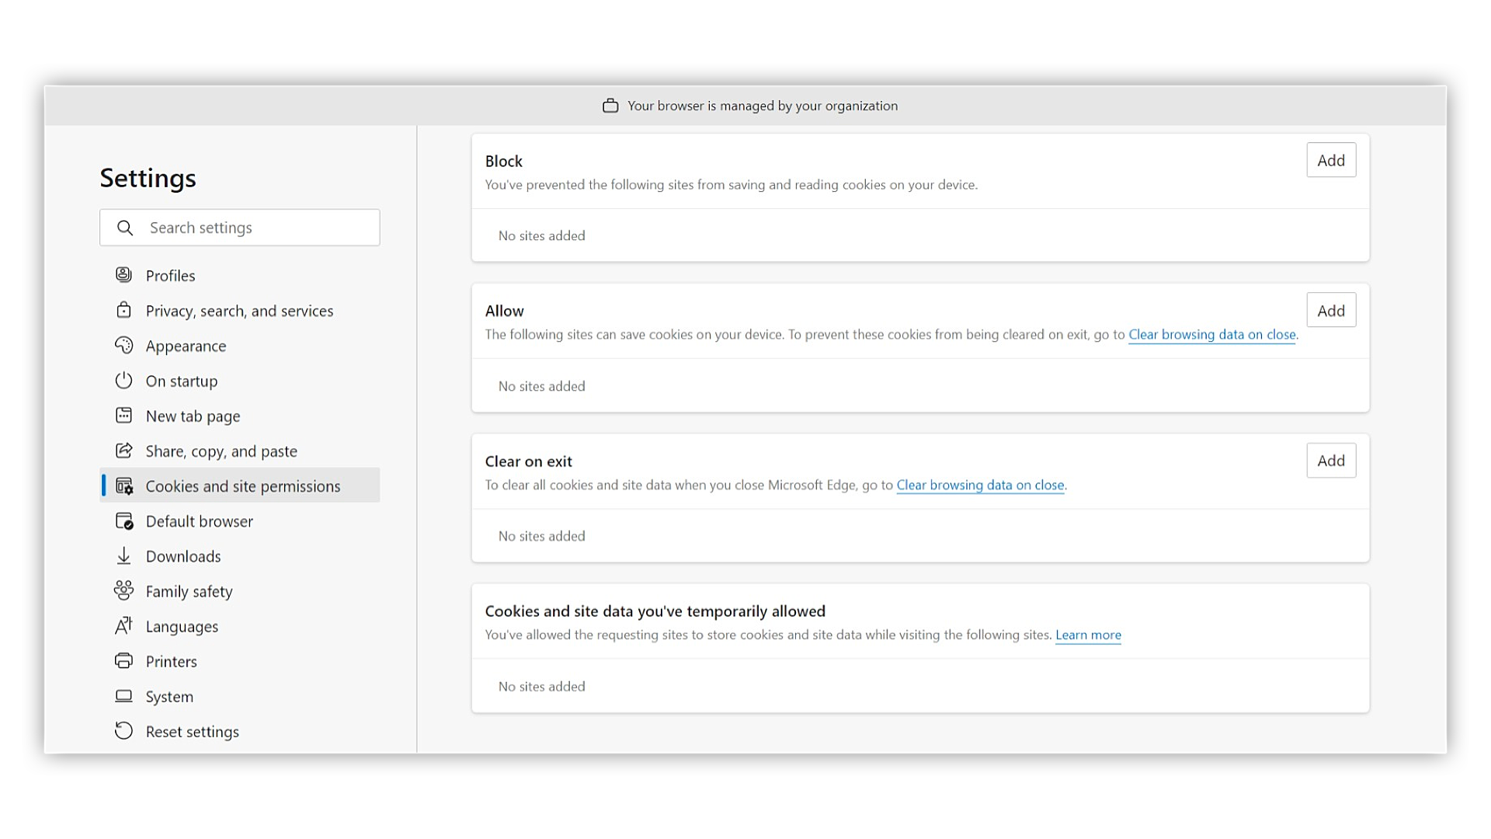Click the Printers icon in sidebar
Viewport: 1491px width, 839px height.
tap(123, 661)
